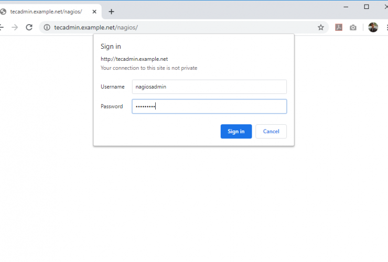388x262 pixels.
Task: Minimize the browser window
Action: tap(347, 7)
